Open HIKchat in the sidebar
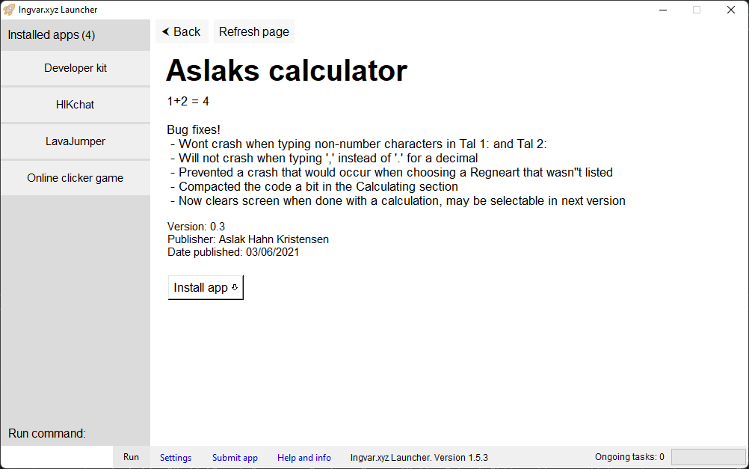This screenshot has height=469, width=749. coord(75,105)
